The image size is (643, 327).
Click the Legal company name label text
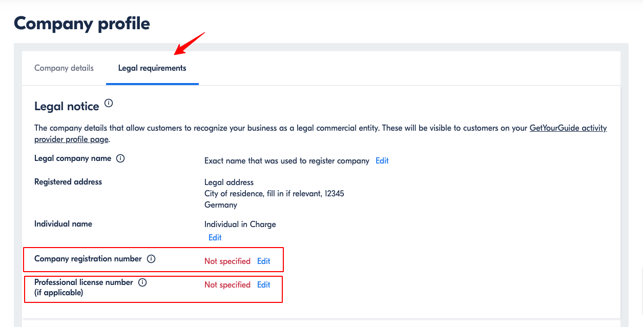(x=73, y=158)
